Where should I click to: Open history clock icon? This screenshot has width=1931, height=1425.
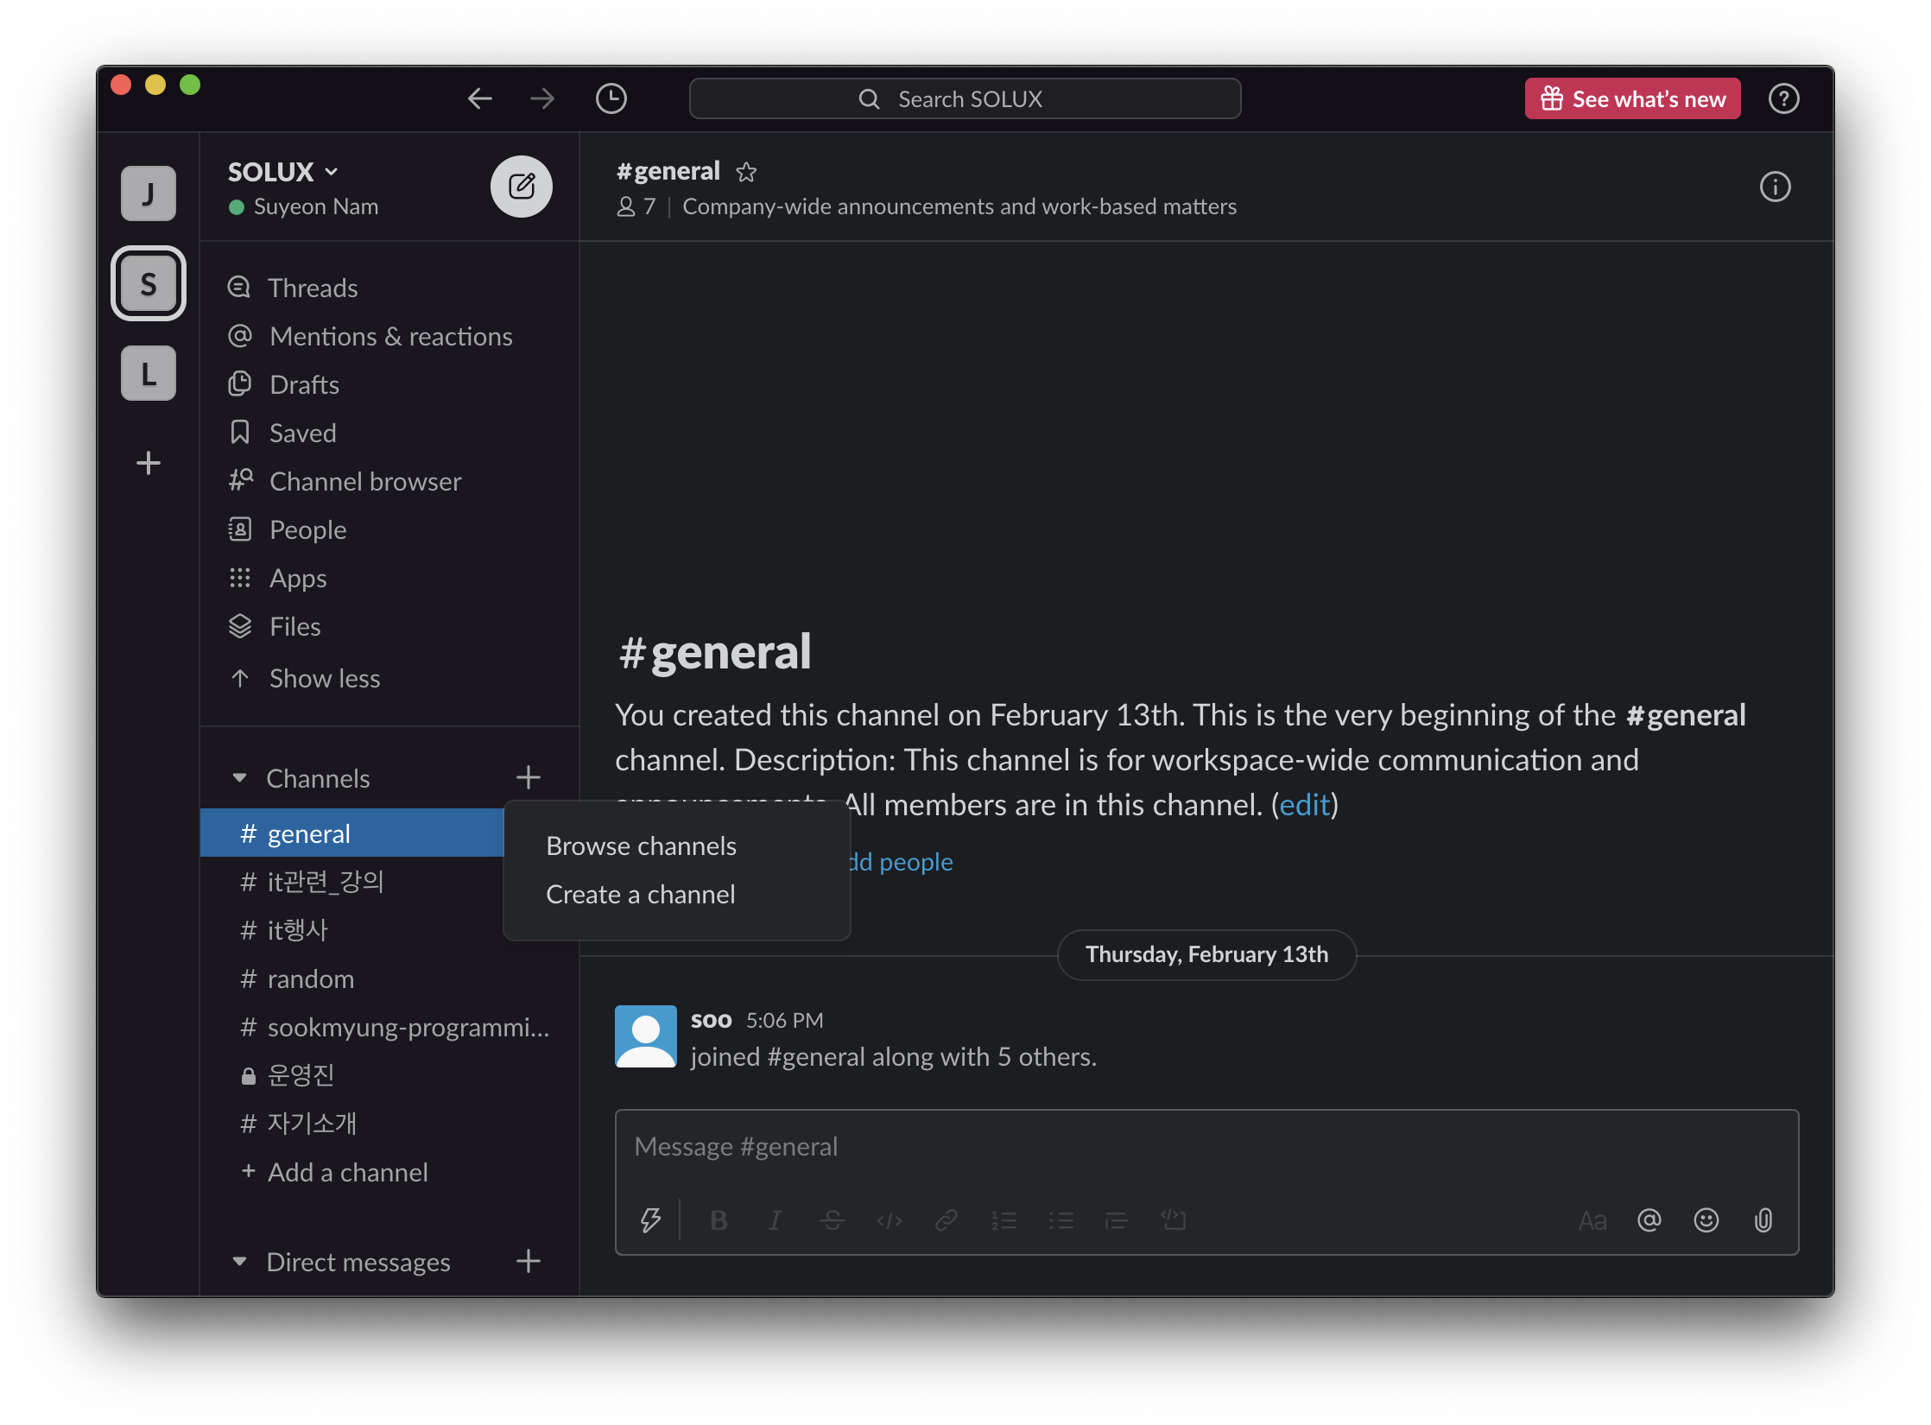(x=611, y=98)
